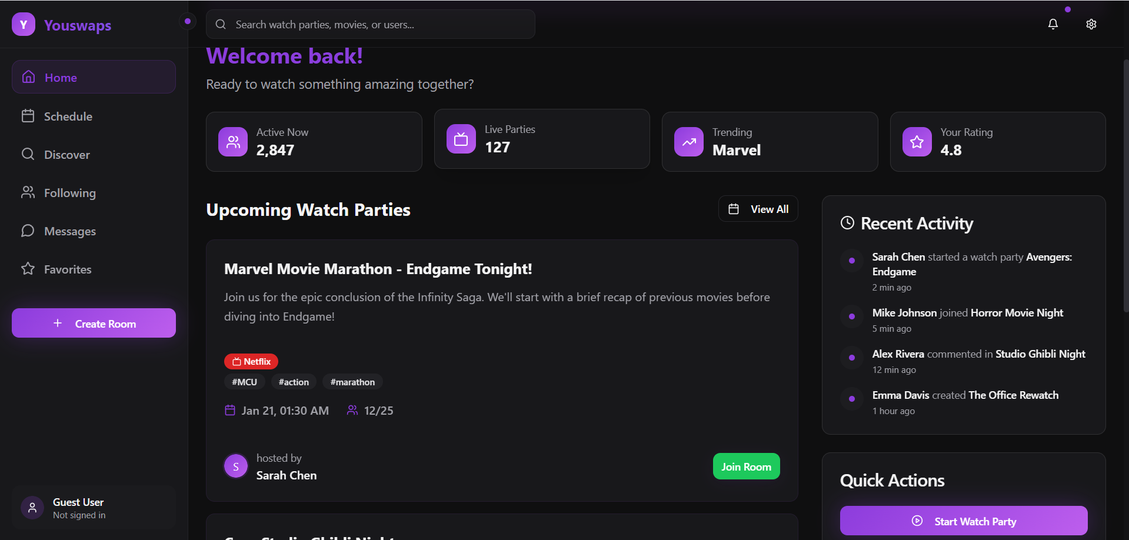Open the Schedule page in sidebar
The image size is (1129, 540).
[x=68, y=116]
